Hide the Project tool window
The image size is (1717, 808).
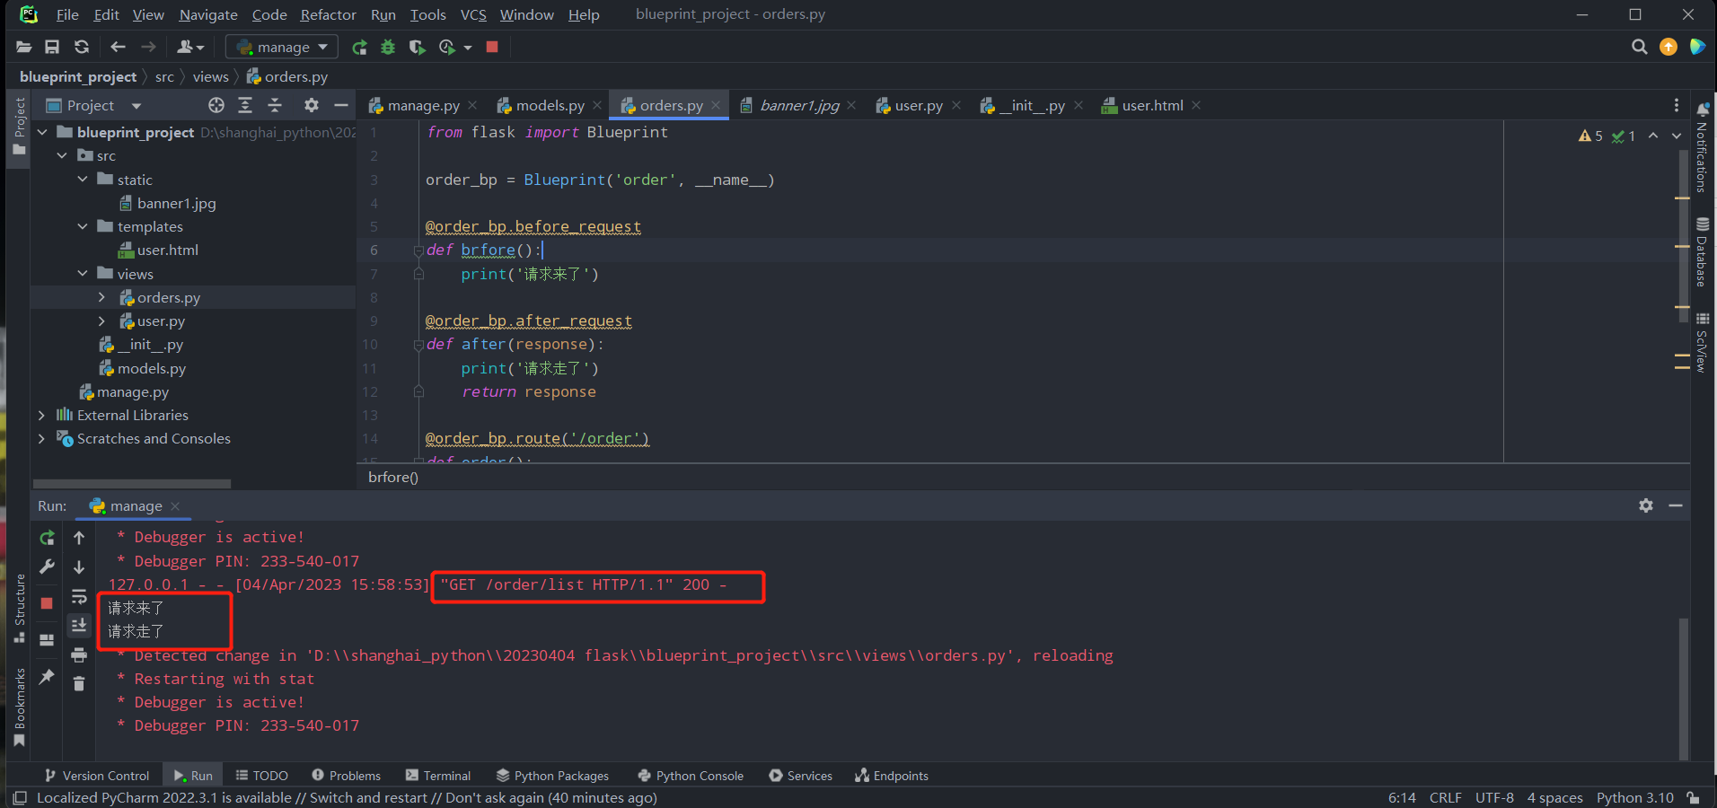click(x=341, y=105)
